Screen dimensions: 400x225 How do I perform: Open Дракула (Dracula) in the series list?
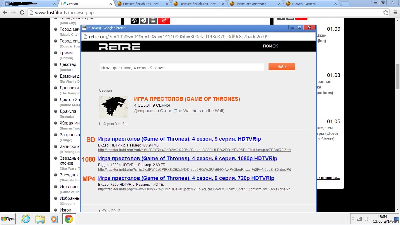point(68,111)
